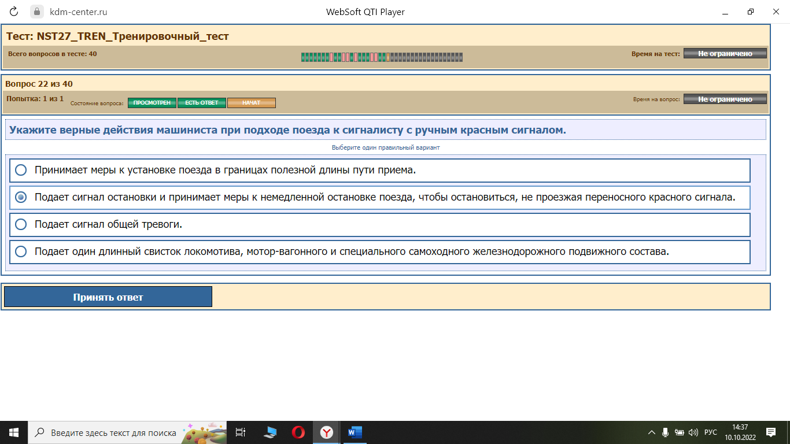Choose the Подает сигнал общей тревоги option
790x444 pixels.
click(x=380, y=224)
